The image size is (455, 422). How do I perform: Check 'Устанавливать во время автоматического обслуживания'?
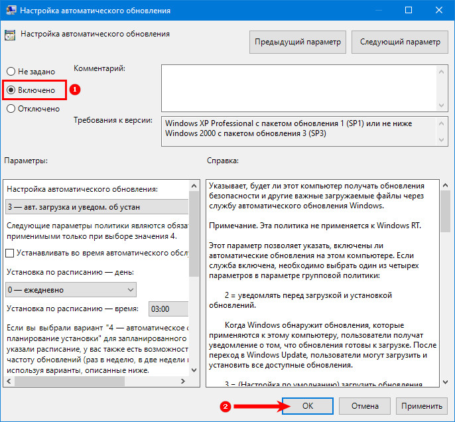[9, 253]
